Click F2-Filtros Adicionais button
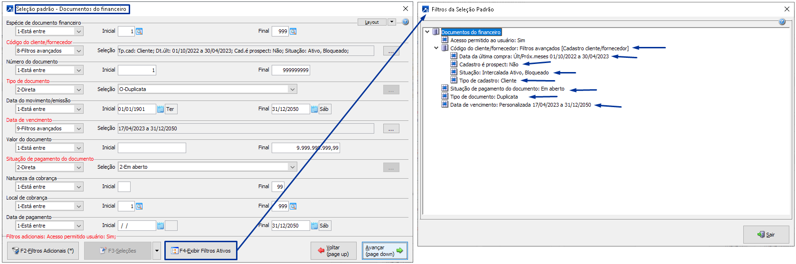Viewport: 796px width, 264px height. 43,251
